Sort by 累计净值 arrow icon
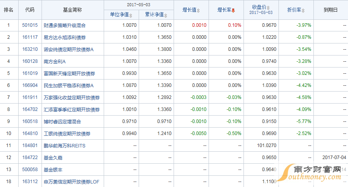This screenshot has height=187, width=348. click(x=165, y=15)
